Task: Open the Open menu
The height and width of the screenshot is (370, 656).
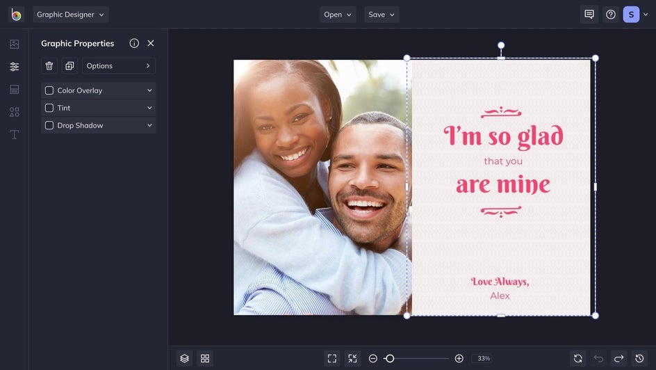Action: pos(338,15)
